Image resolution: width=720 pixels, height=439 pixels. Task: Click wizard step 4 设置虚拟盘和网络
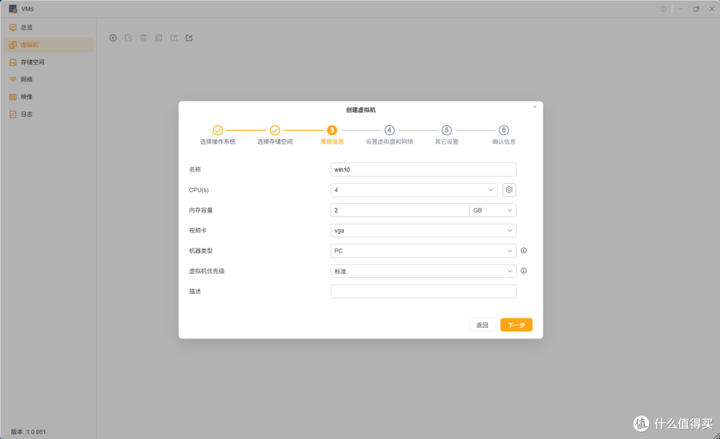(x=389, y=135)
